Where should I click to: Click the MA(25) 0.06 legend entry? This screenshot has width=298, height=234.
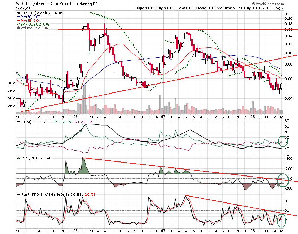point(30,21)
